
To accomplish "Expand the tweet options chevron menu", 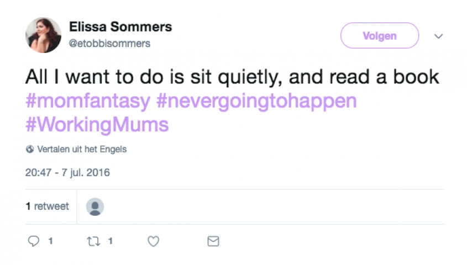I will 439,36.
